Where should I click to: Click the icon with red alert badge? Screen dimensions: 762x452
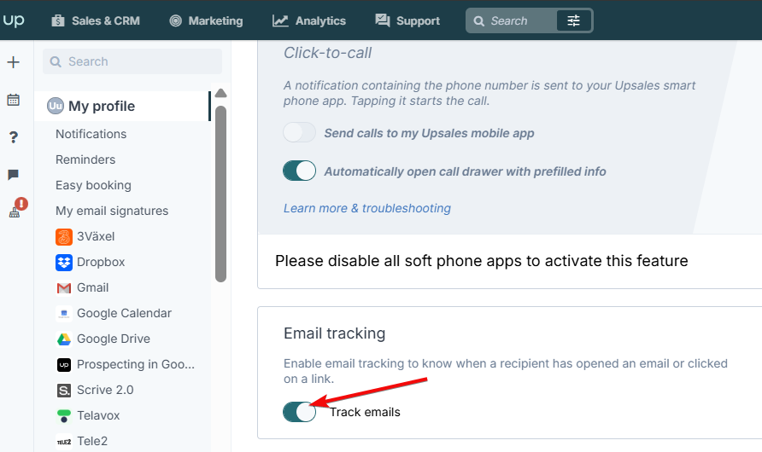pos(17,208)
